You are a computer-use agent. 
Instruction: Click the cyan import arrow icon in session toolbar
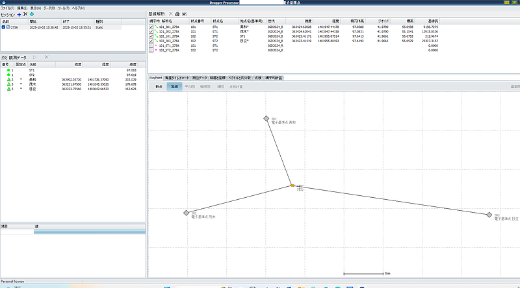(32, 14)
